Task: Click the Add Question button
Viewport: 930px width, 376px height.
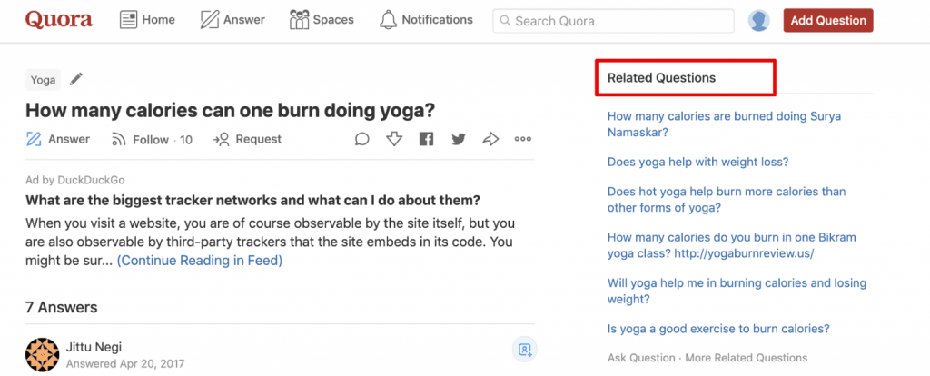Action: [828, 20]
